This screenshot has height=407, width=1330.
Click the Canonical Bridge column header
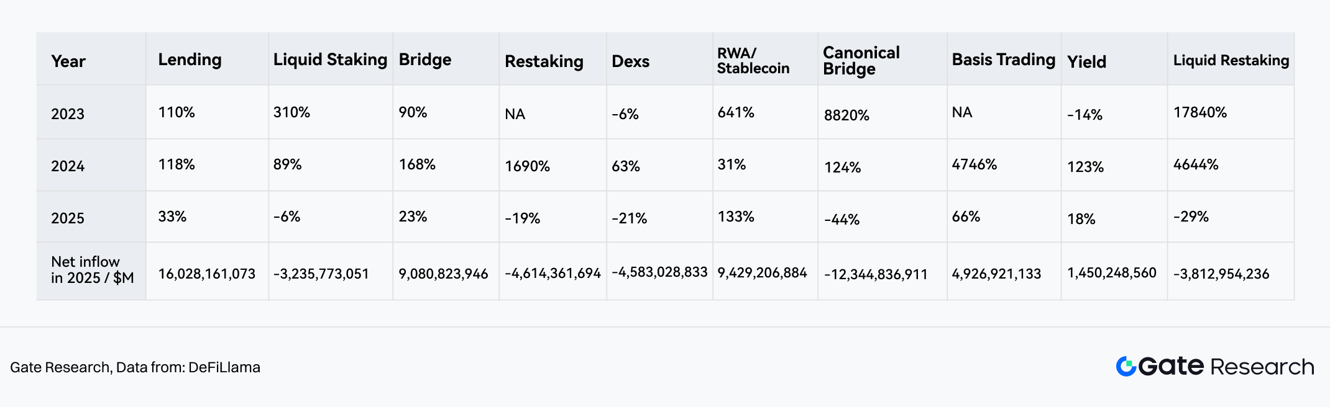(x=861, y=61)
